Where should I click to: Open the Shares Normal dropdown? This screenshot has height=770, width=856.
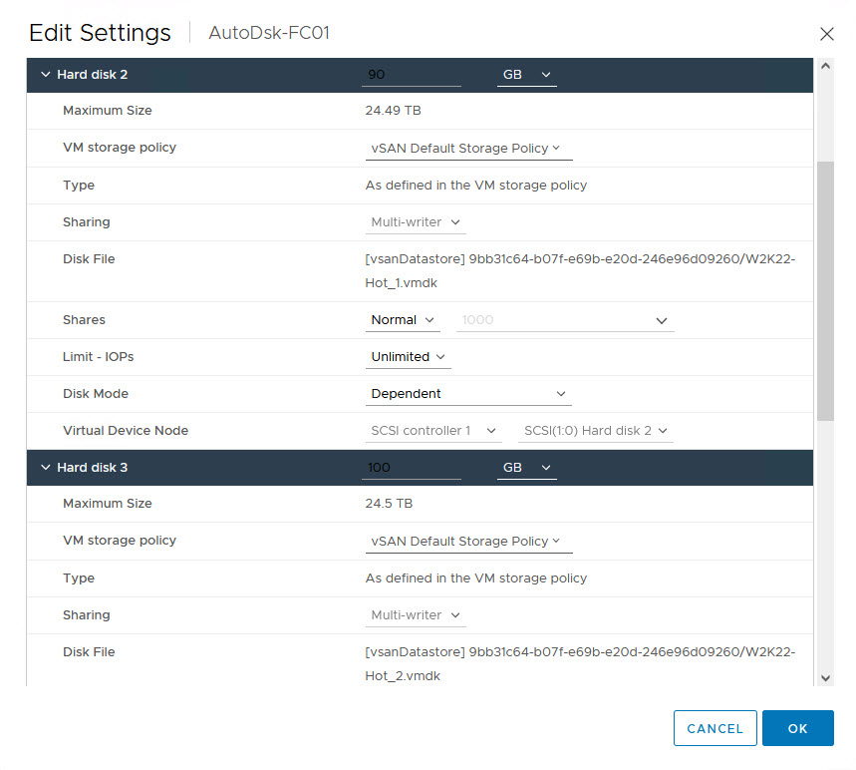[404, 320]
